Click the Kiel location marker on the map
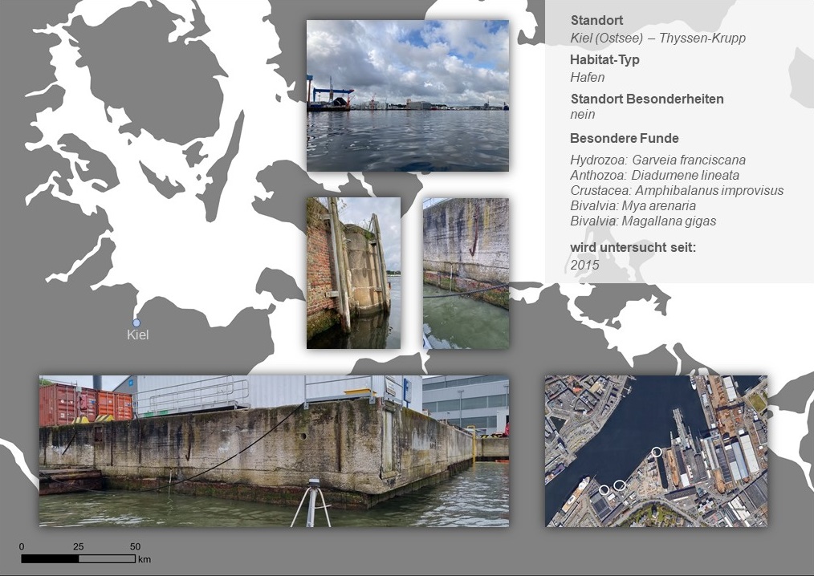The image size is (814, 576). coord(136,322)
